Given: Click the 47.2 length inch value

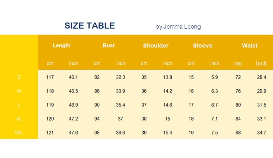Looking at the screenshot, I should pos(73,119).
